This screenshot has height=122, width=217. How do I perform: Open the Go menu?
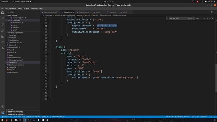click(x=24, y=8)
